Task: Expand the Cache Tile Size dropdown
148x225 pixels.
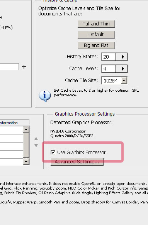Action: click(124, 81)
